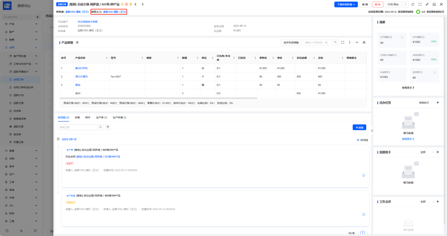The height and width of the screenshot is (236, 447).
Task: Open the 下属单据新建 dropdown
Action: point(346,5)
